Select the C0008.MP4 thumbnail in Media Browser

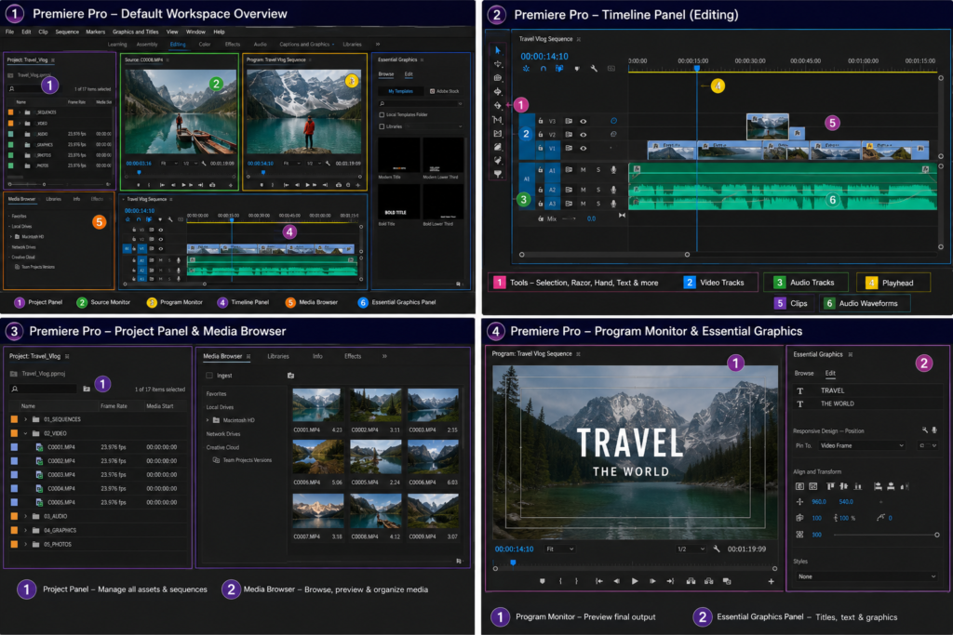(376, 510)
